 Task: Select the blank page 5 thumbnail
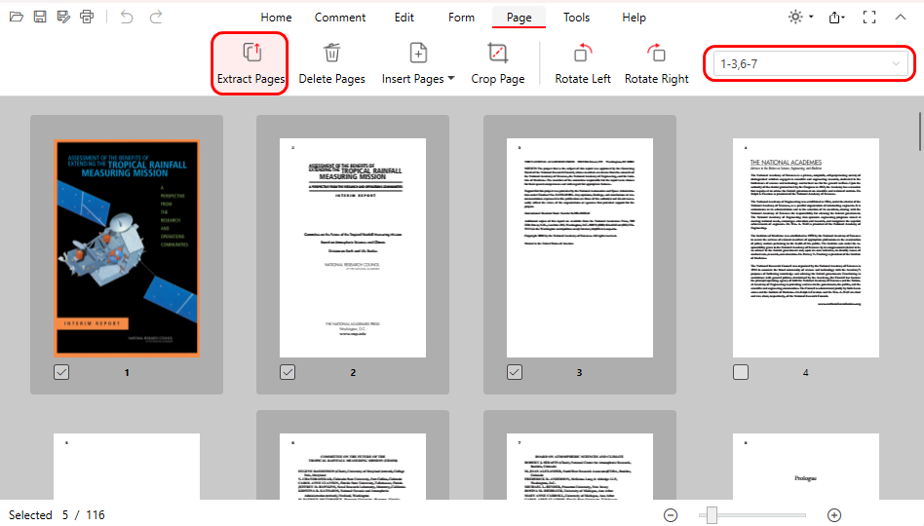[127, 467]
